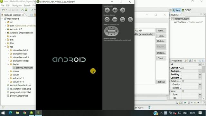Tap the emulator MENU hardware button

[x=115, y=20]
